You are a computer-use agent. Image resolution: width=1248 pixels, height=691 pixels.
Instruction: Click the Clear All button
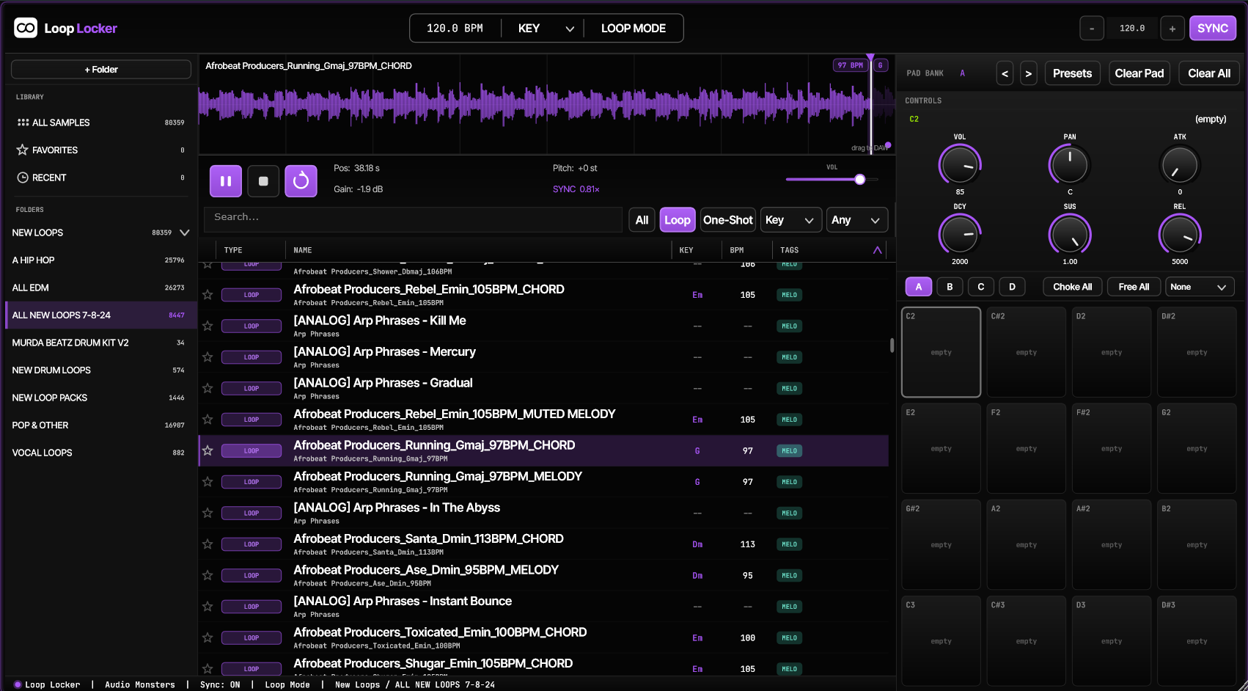(1209, 73)
